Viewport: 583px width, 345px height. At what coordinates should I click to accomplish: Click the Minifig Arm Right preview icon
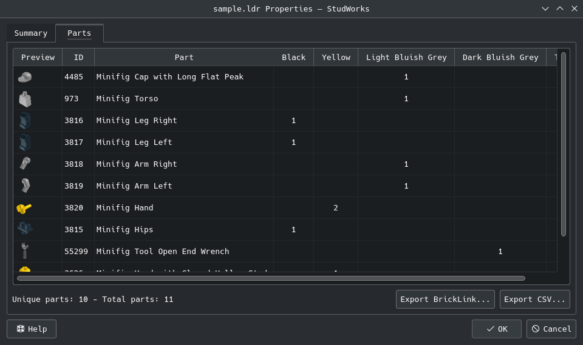(25, 164)
